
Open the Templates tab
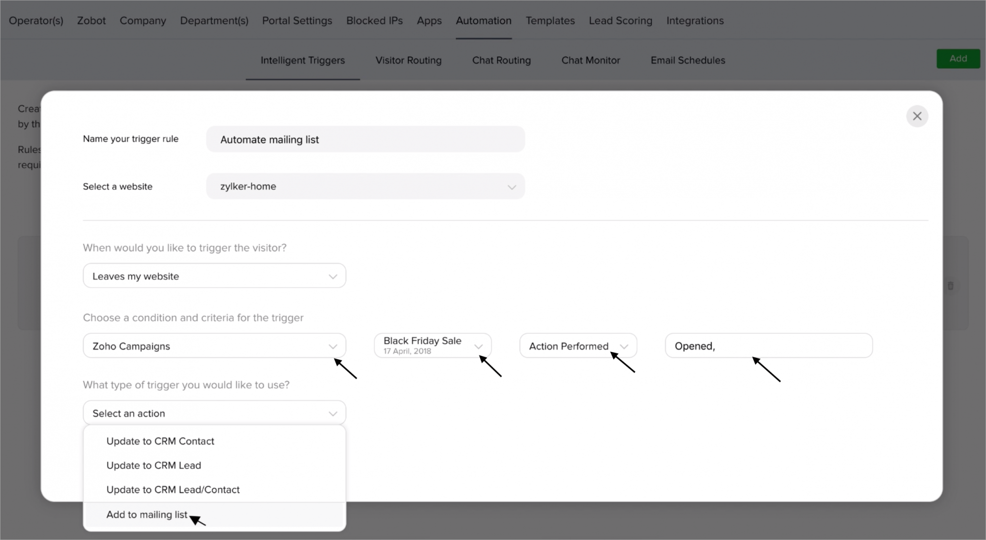550,21
